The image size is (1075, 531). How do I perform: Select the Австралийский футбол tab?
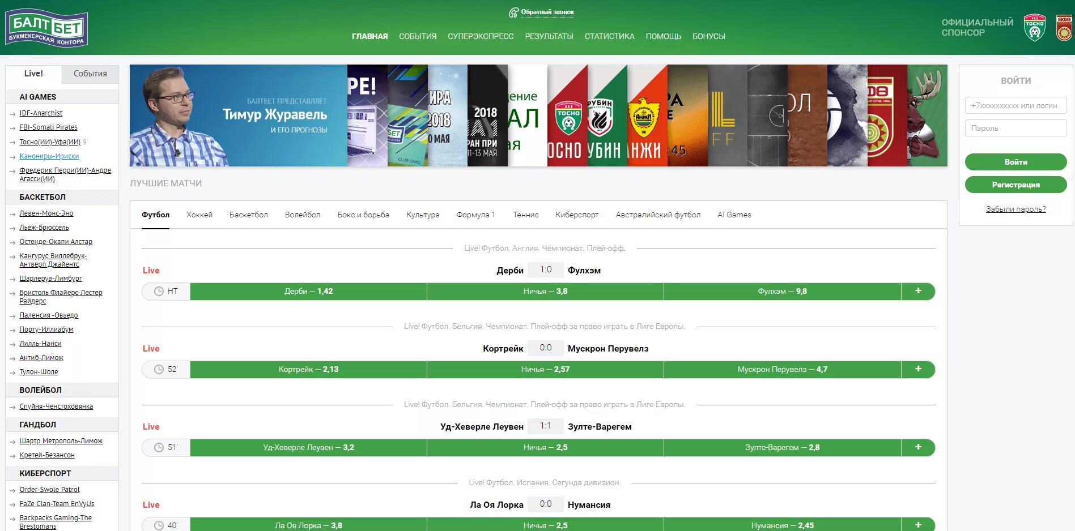[x=658, y=215]
